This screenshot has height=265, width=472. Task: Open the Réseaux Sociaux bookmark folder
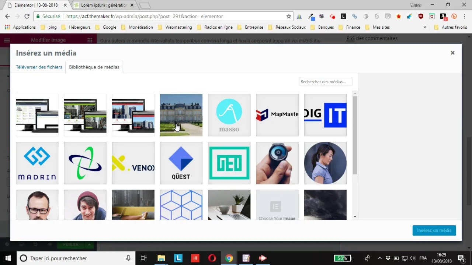pos(287,27)
